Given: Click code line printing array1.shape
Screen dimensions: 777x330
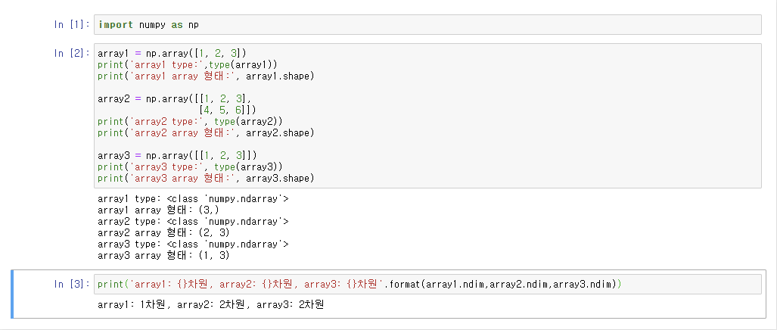Looking at the screenshot, I should [x=206, y=76].
